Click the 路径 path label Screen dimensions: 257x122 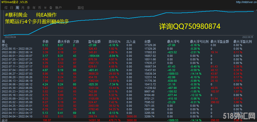tap(80, 8)
